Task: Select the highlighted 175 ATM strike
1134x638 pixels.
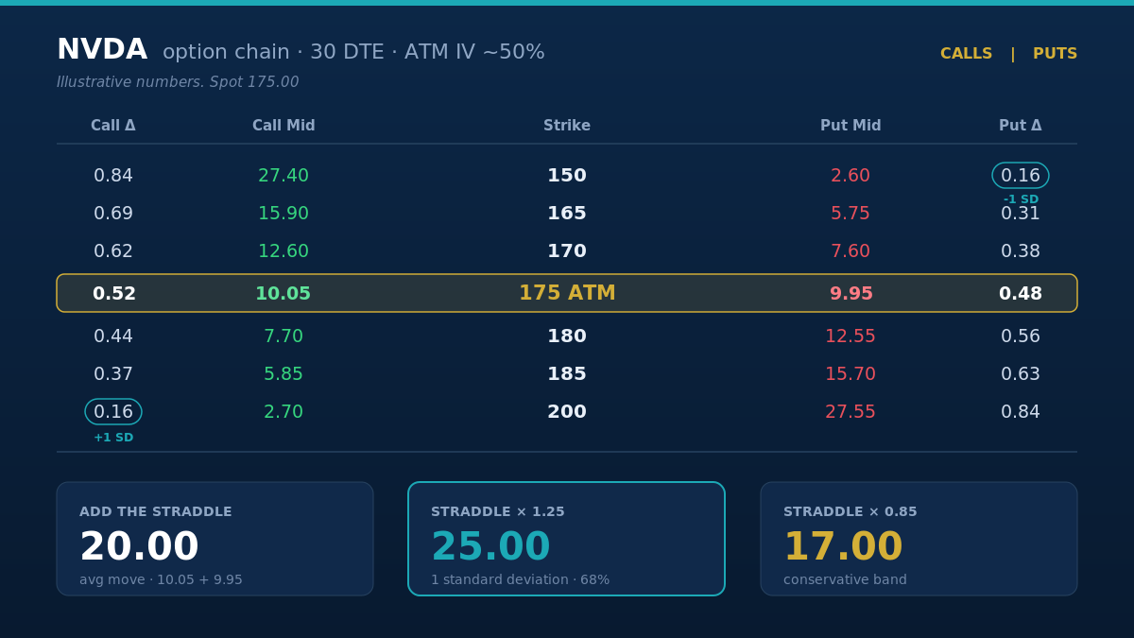Action: coord(567,293)
